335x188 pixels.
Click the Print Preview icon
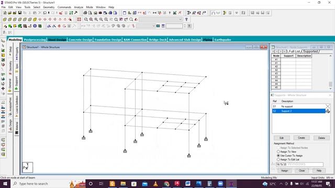point(90,13)
